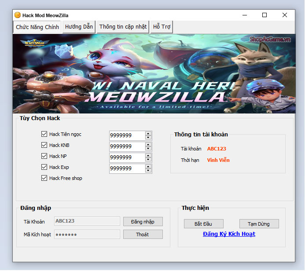Screen dimensions: 305x271
Task: Focus the Hack Tiên ngọc number field
Action: click(127, 135)
